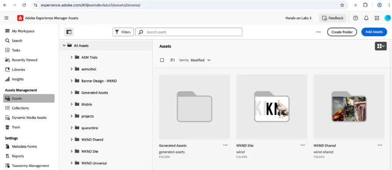
Task: Click Create Folder button
Action: [x=342, y=32]
